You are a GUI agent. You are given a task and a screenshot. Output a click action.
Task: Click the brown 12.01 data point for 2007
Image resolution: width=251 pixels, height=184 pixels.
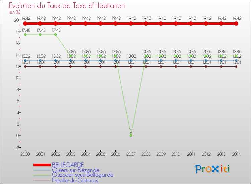tap(131, 66)
